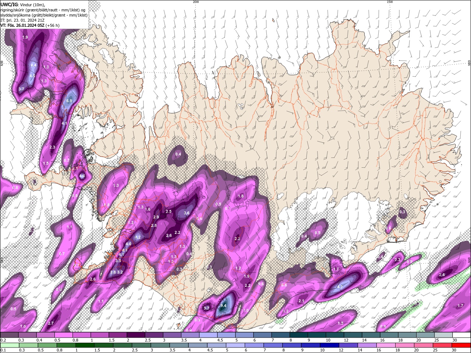Click the 'rigning/skúrir' legend description line

coord(43,10)
